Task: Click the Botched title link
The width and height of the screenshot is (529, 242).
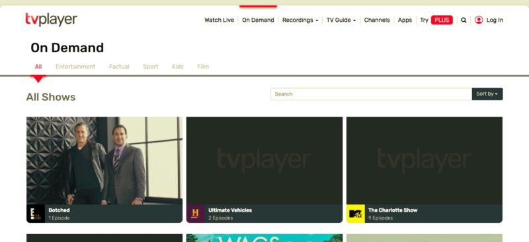Action: point(59,210)
